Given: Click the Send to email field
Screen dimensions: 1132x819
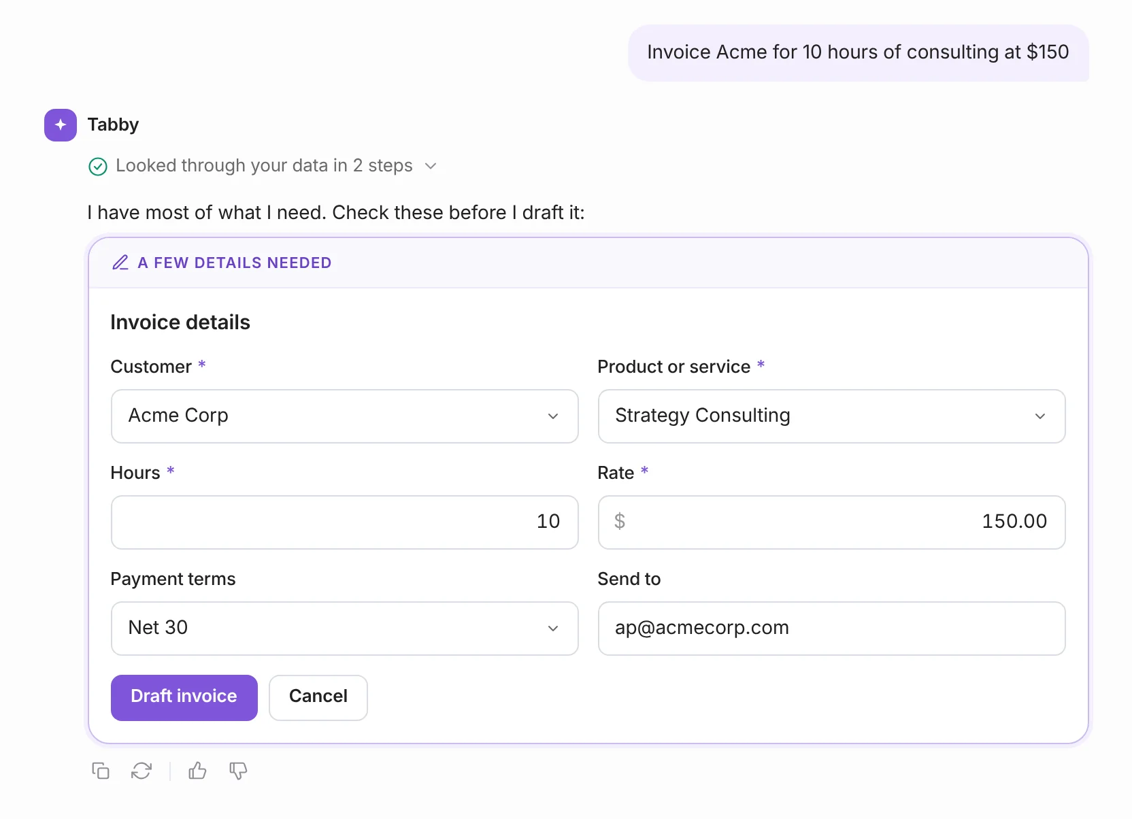Looking at the screenshot, I should coord(832,629).
